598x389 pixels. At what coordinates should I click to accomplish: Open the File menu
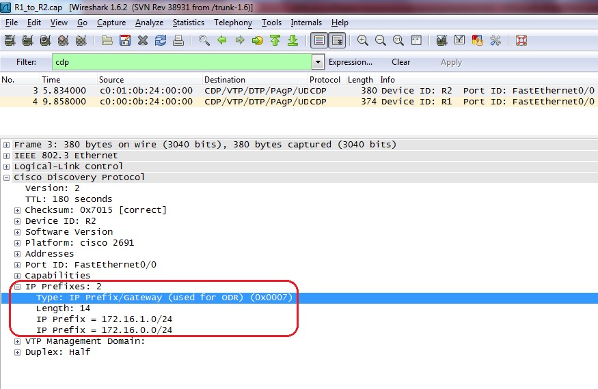pyautogui.click(x=12, y=23)
